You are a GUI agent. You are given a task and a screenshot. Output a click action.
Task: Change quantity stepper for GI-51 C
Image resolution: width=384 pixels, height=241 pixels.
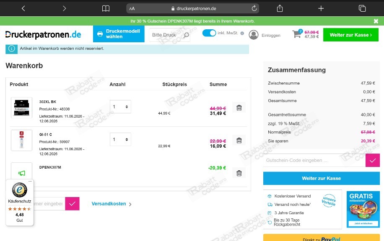coord(120,139)
